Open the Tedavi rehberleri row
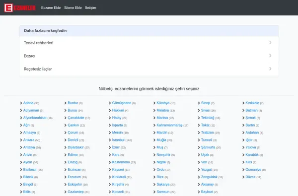Screen dimensions: 298x196 point(149,43)
